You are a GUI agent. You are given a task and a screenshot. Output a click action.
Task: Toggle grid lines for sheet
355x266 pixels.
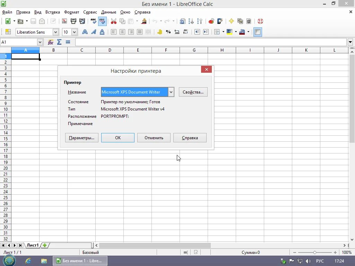[258, 32]
